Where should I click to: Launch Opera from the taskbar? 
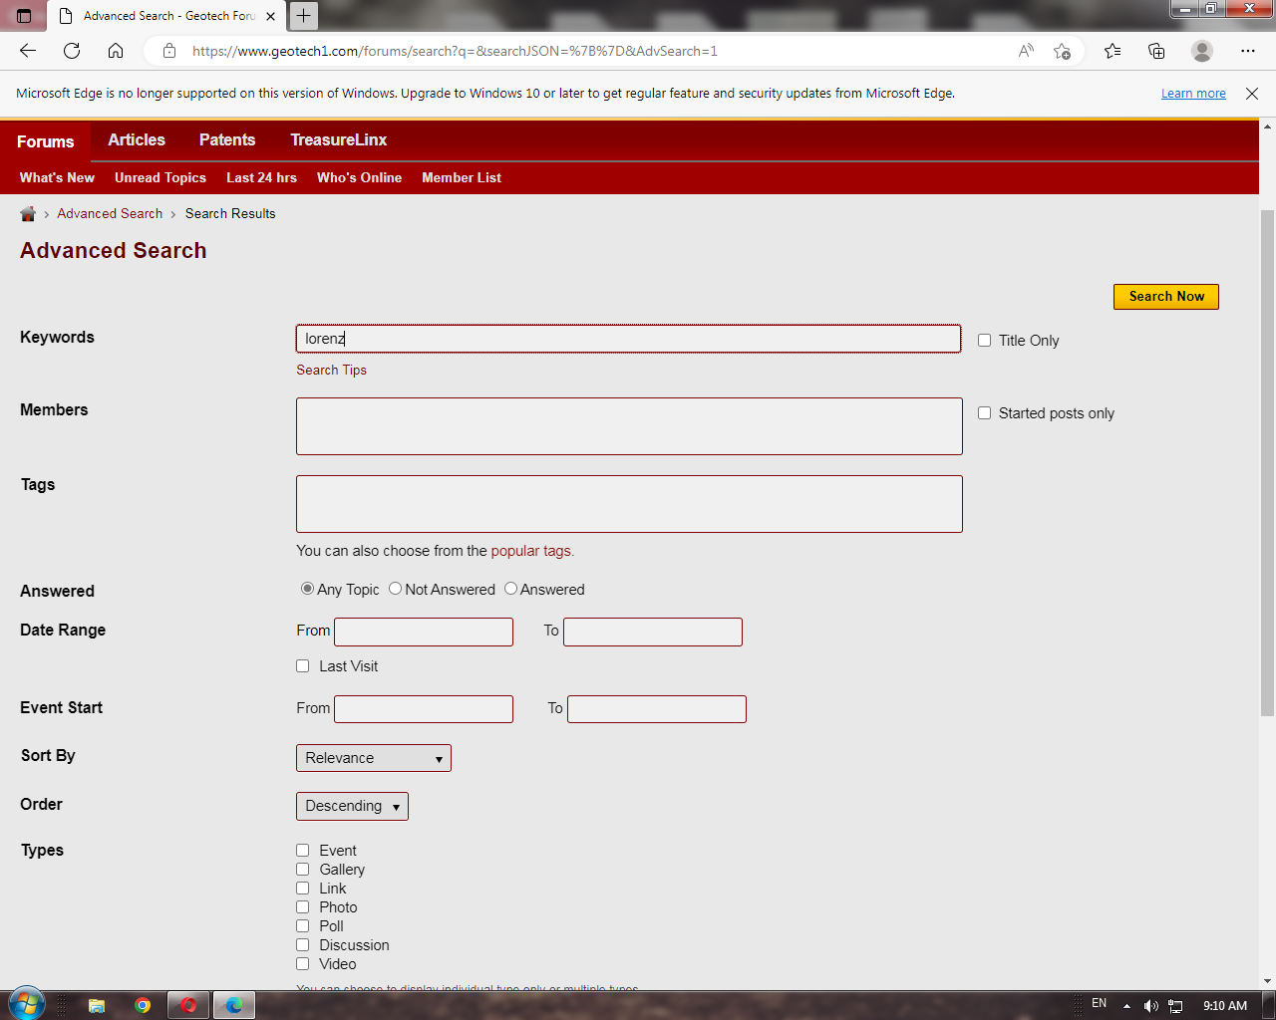point(188,1005)
